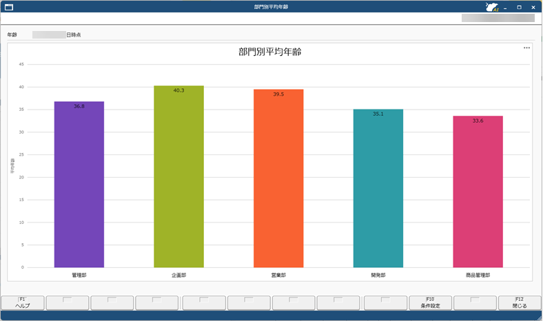The width and height of the screenshot is (543, 321).
Task: Maximize the window
Action: point(519,7)
